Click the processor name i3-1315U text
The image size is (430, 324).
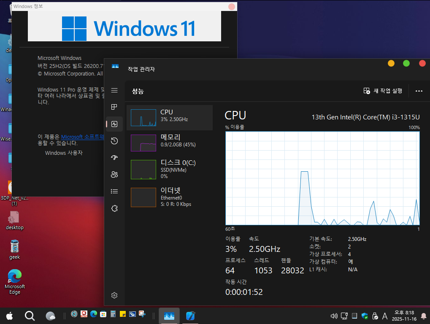coord(365,117)
